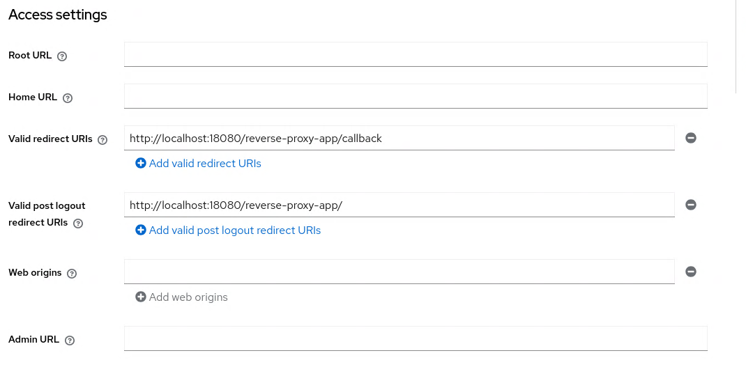
Task: Click the Web origins input field
Action: pyautogui.click(x=399, y=272)
